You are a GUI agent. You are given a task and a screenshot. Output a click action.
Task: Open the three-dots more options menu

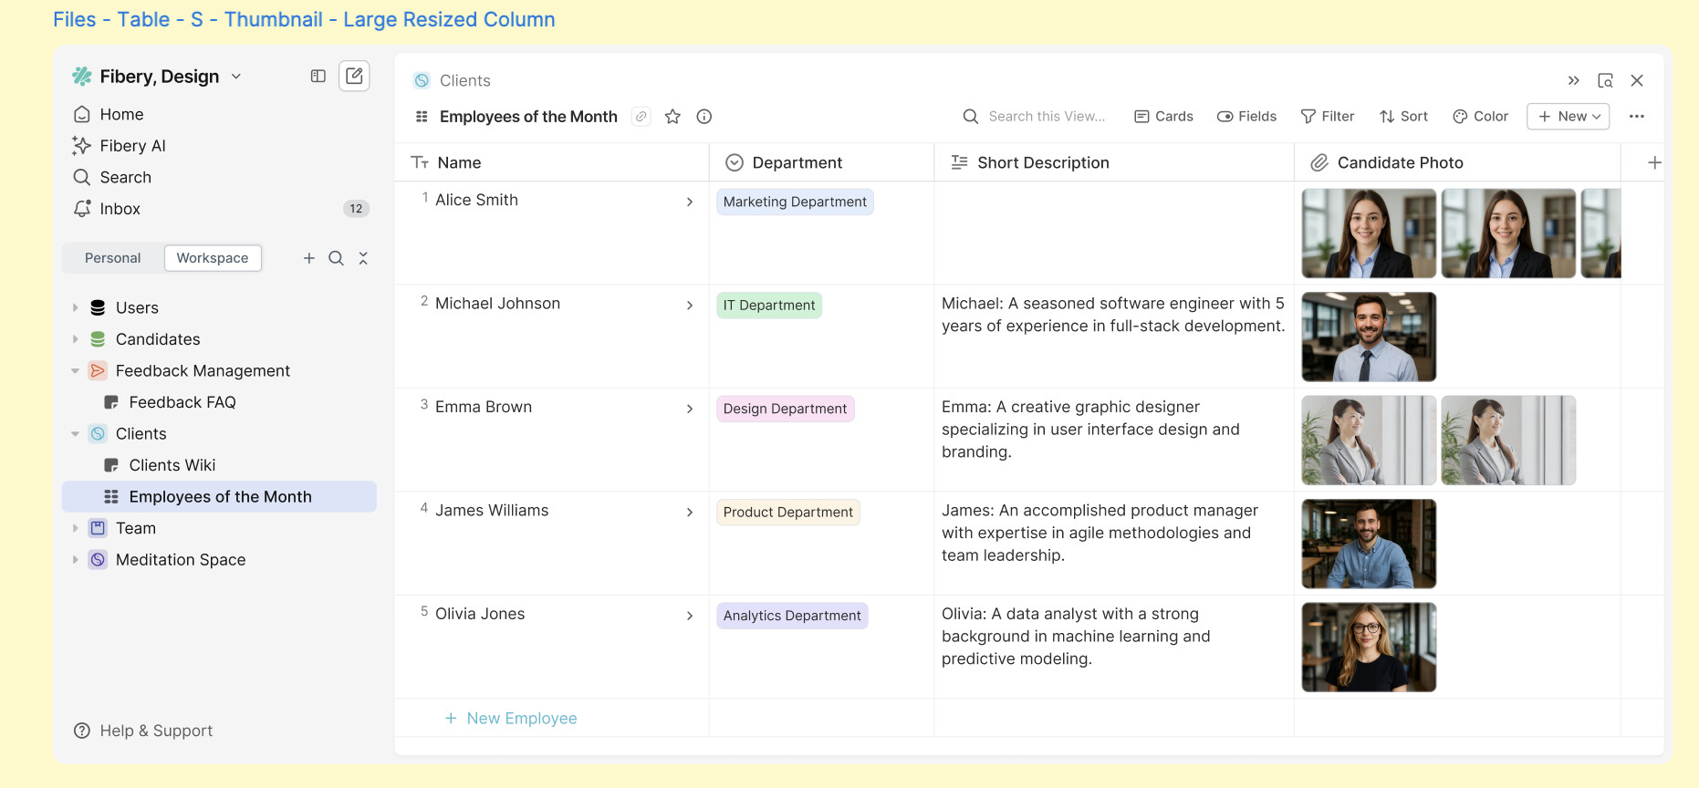point(1636,117)
